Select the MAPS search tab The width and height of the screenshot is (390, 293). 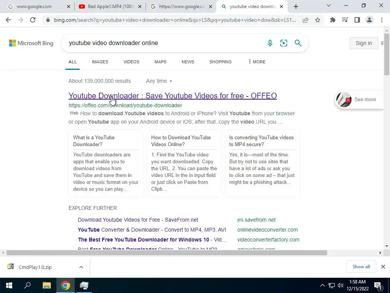pyautogui.click(x=160, y=62)
